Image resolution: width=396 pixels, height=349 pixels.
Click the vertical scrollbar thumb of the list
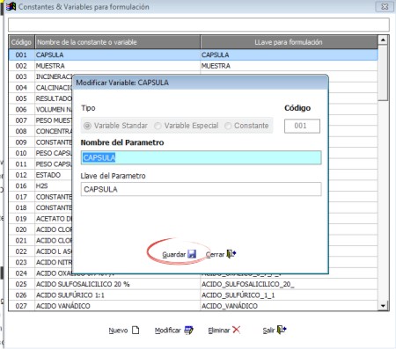pos(383,72)
